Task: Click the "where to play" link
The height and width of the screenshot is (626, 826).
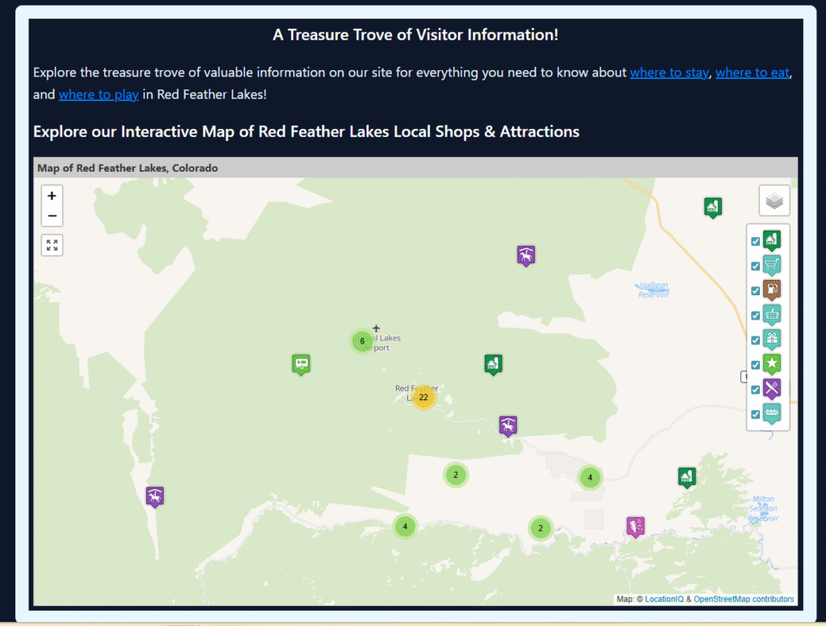Action: 98,94
